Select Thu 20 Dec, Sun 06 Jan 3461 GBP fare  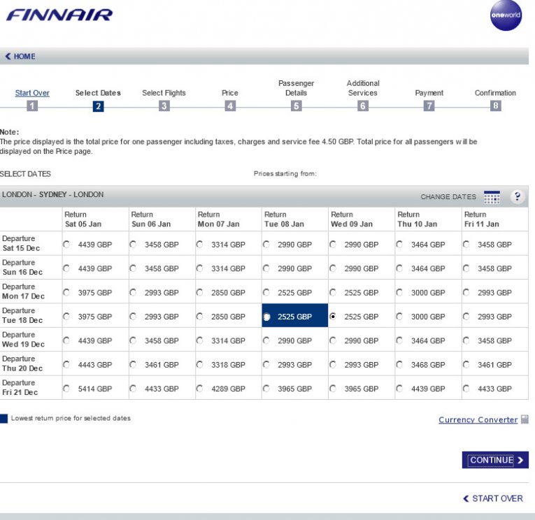134,365
